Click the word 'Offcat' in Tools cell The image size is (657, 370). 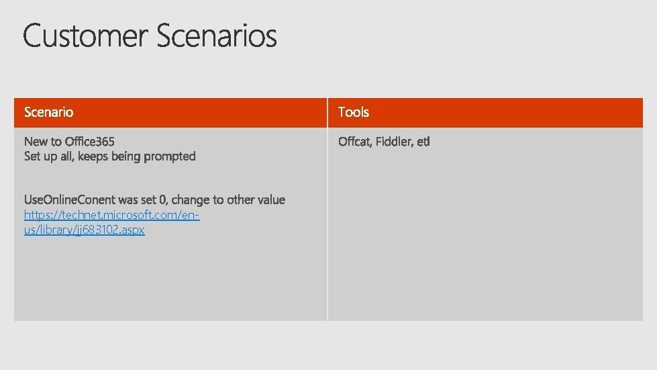[354, 142]
